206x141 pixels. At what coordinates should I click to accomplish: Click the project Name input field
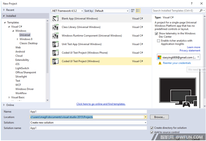pyautogui.click(x=88, y=112)
